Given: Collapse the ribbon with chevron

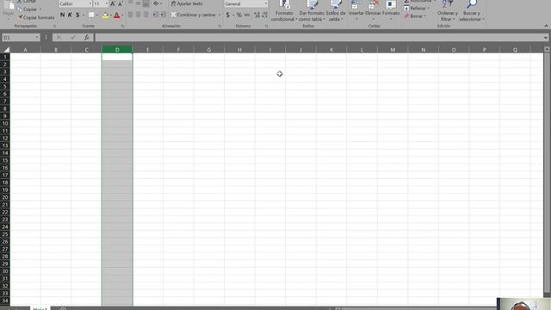Looking at the screenshot, I should pos(546,26).
